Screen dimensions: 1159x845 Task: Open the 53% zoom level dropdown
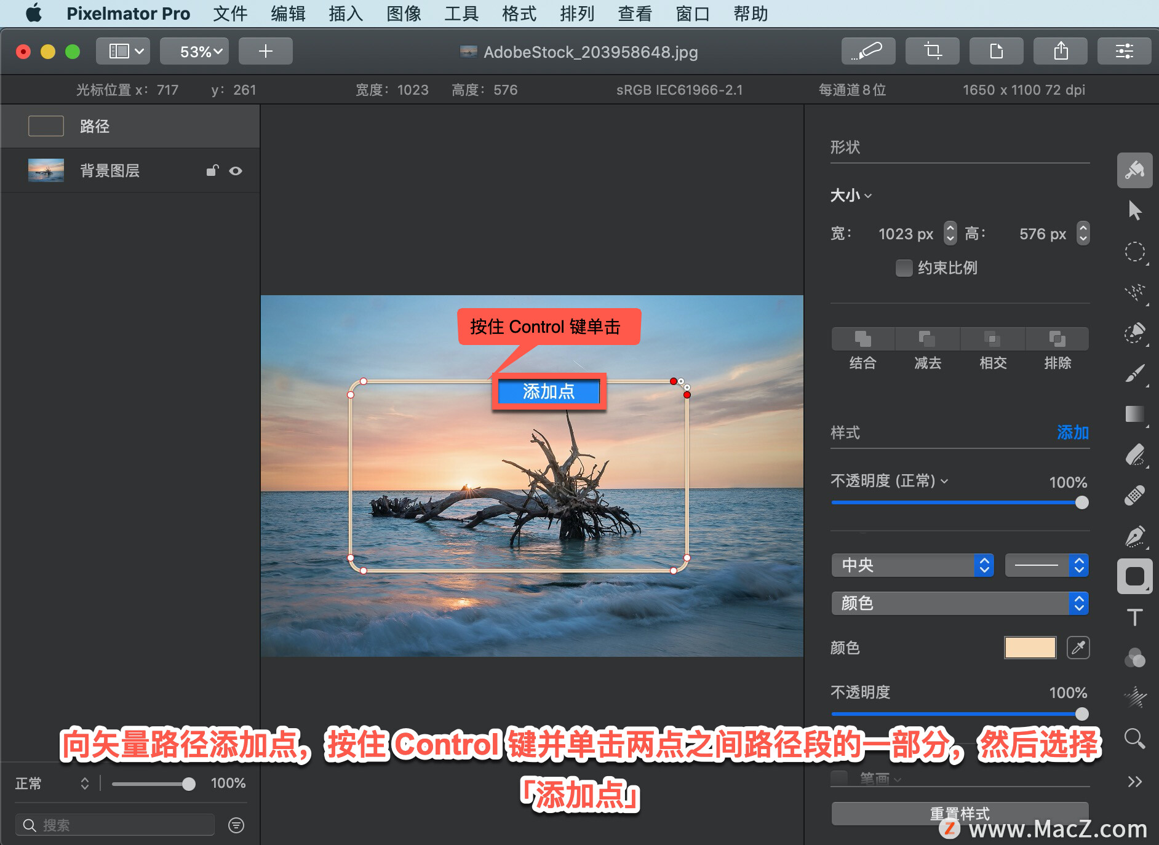pyautogui.click(x=194, y=51)
